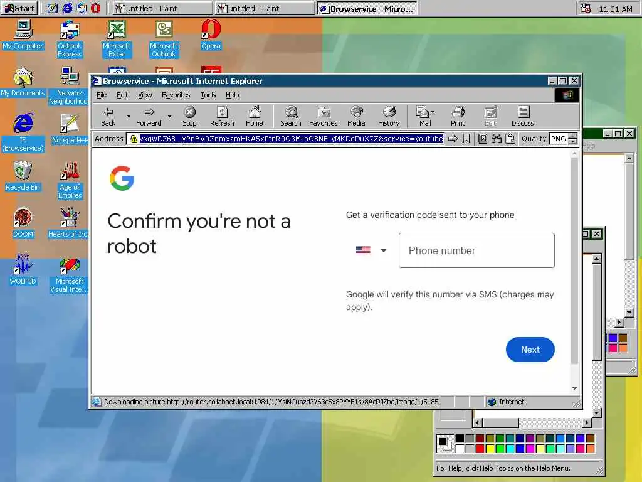
Task: Open the Media toolbar button
Action: pos(356,116)
